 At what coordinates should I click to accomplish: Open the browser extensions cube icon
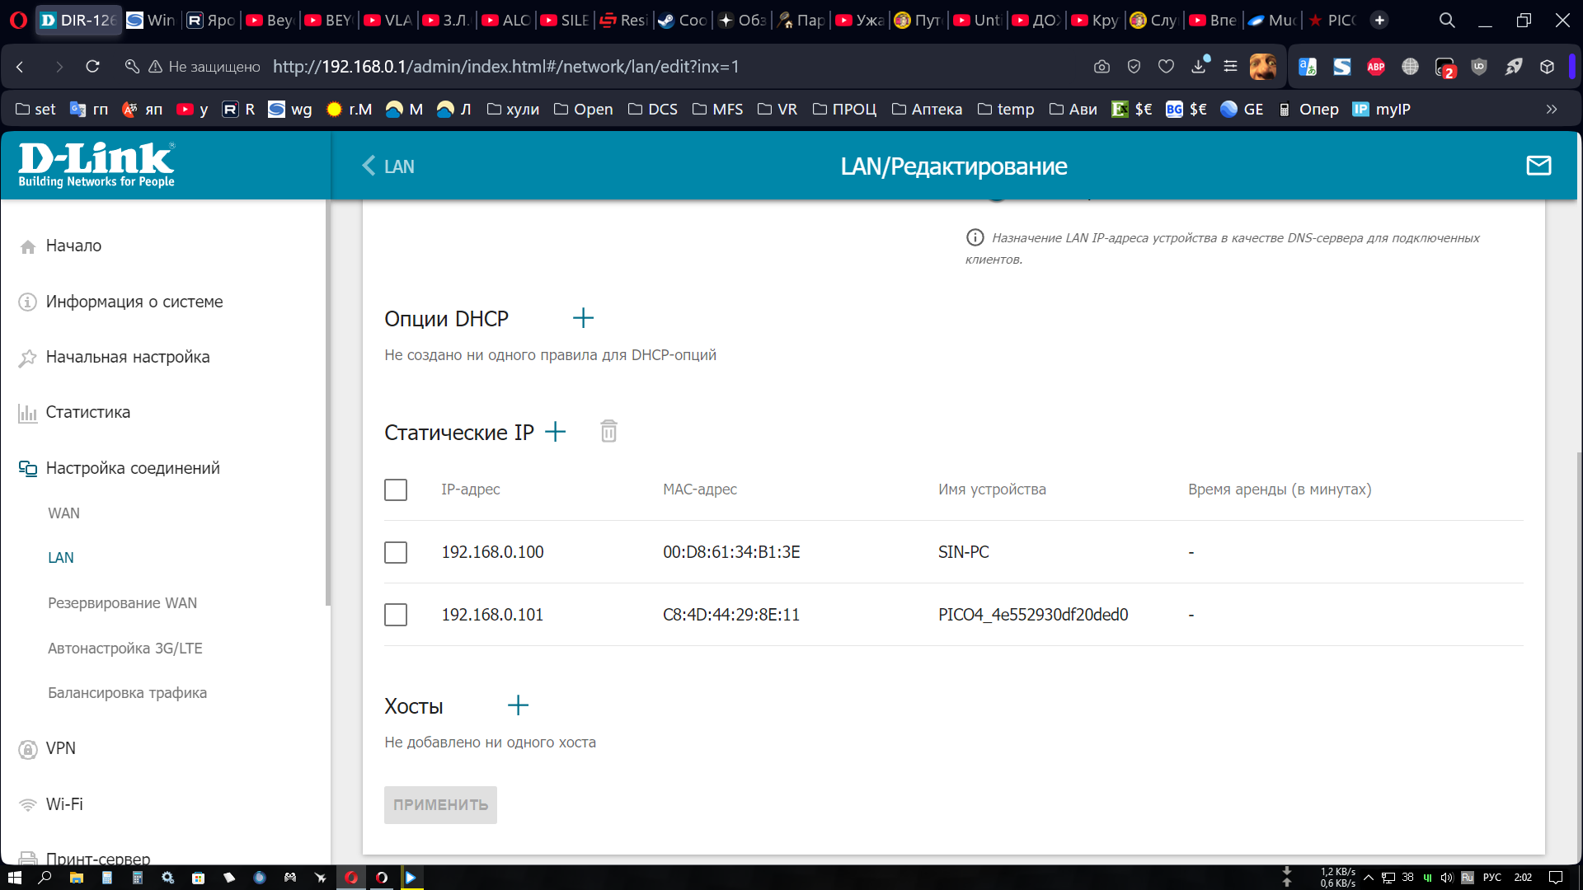pyautogui.click(x=1548, y=67)
